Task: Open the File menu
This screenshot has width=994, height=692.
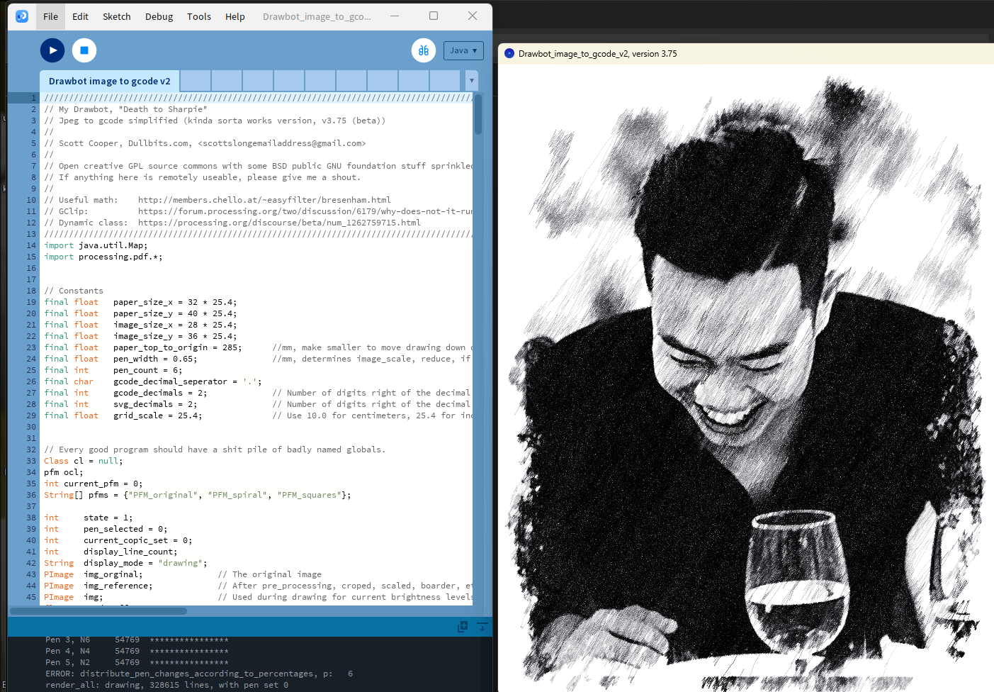Action: (x=50, y=16)
